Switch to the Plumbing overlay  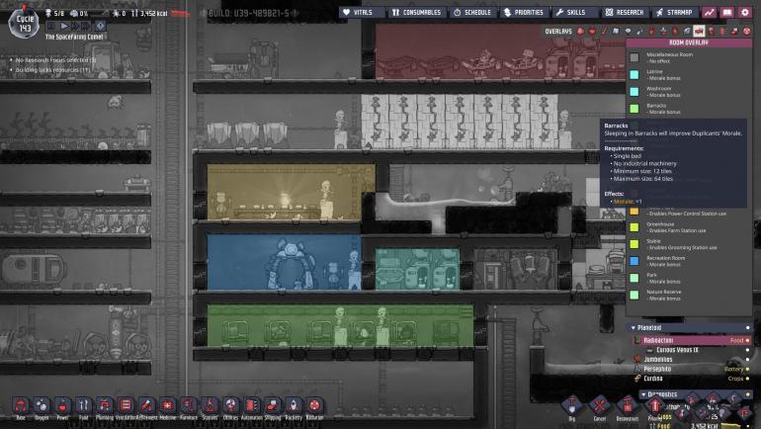tap(639, 31)
